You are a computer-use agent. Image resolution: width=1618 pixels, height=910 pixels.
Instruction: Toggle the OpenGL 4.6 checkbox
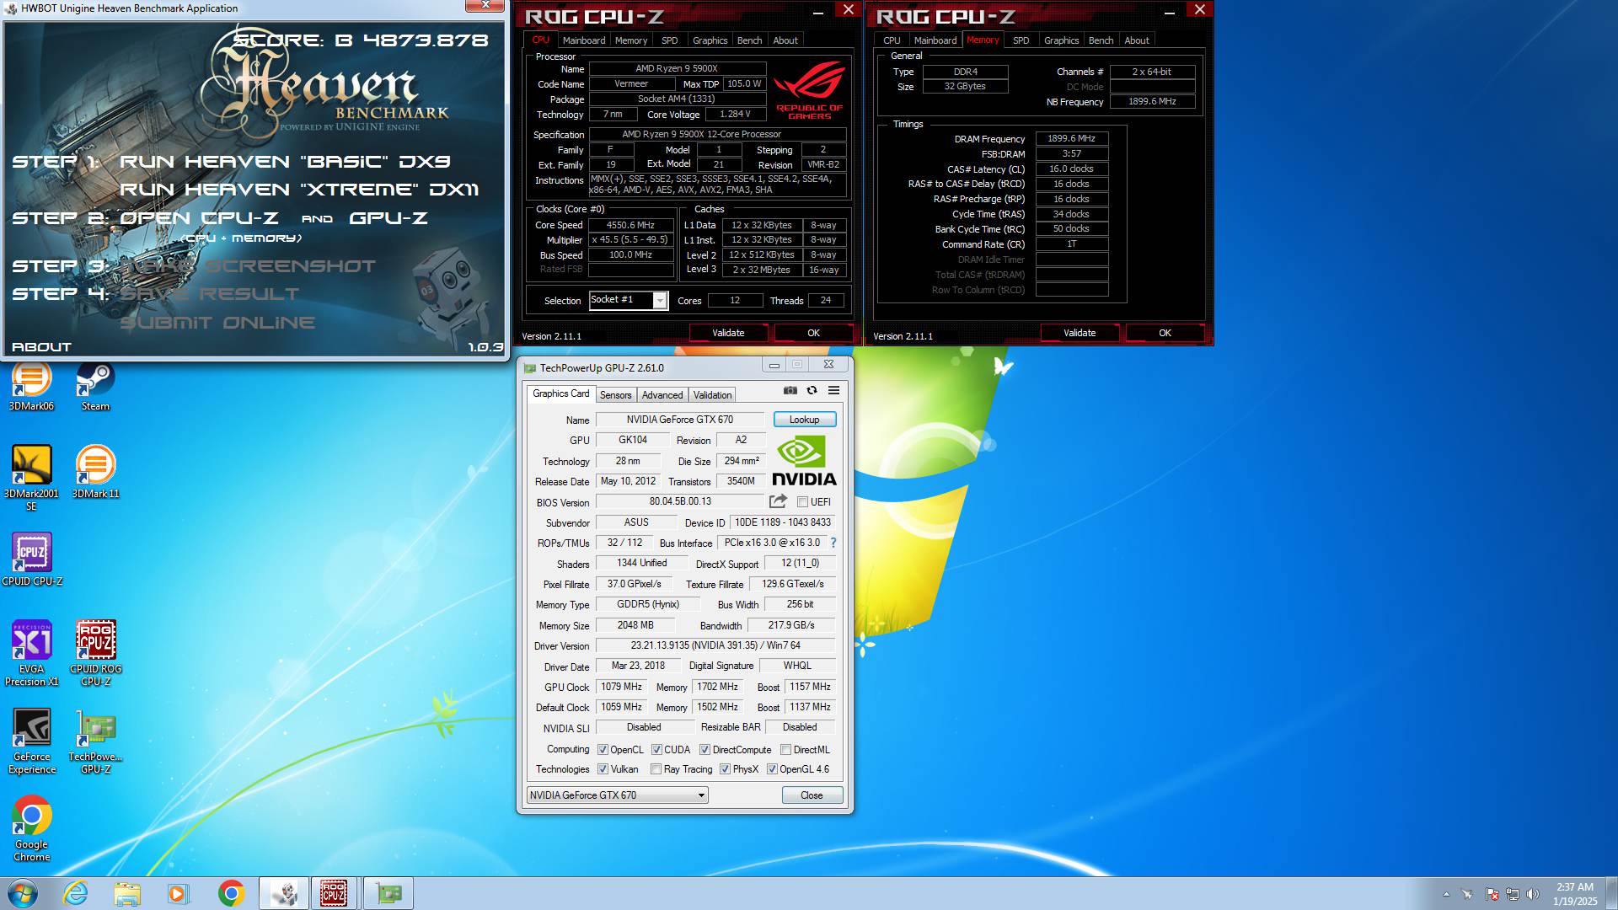pos(772,769)
